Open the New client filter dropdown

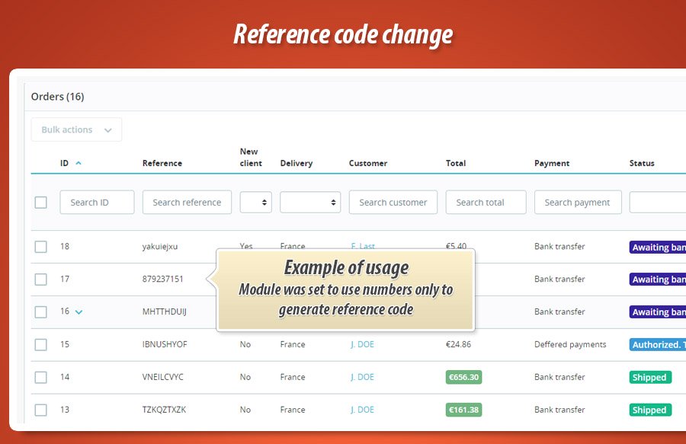coord(255,202)
